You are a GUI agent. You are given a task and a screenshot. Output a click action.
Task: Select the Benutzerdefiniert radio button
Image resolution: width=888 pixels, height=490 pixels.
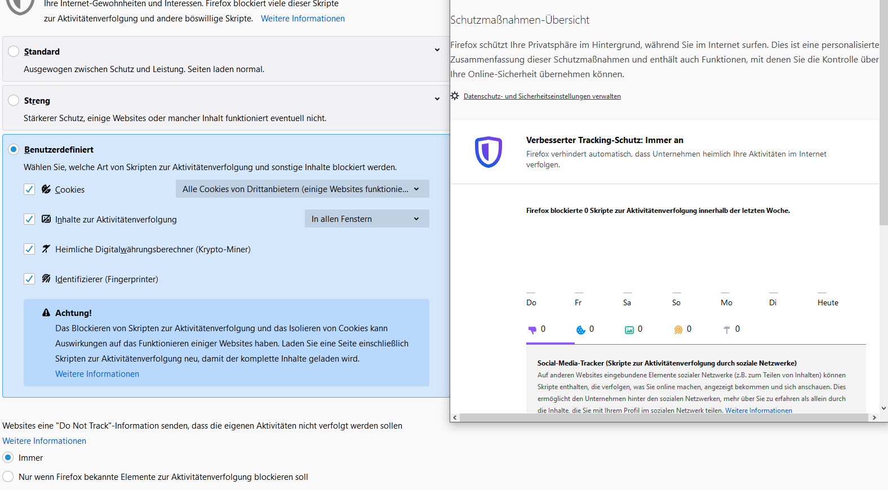point(14,149)
